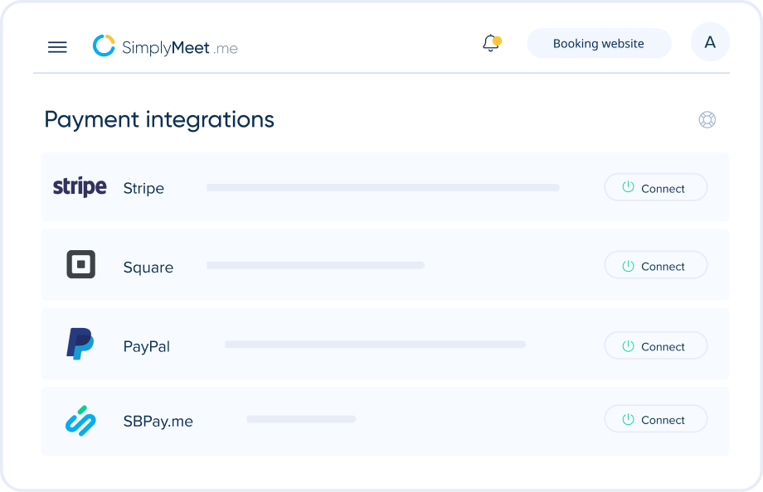763x492 pixels.
Task: Connect the SBPay.me integration
Action: click(x=655, y=418)
